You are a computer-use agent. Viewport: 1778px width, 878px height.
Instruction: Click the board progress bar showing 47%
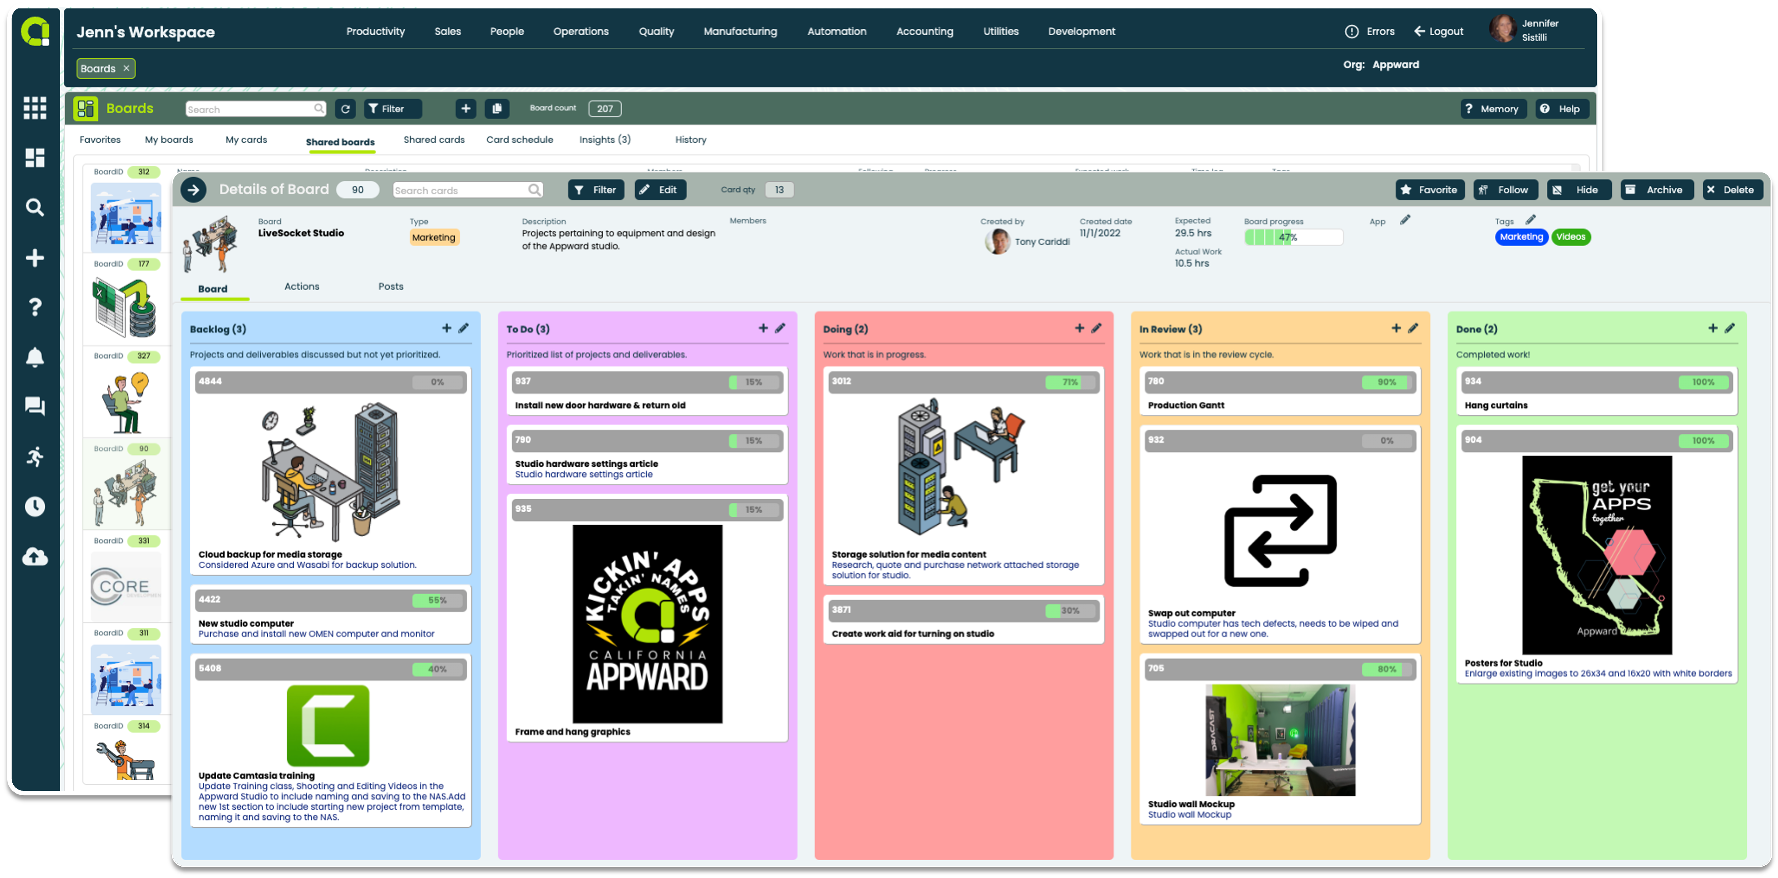pos(1293,237)
